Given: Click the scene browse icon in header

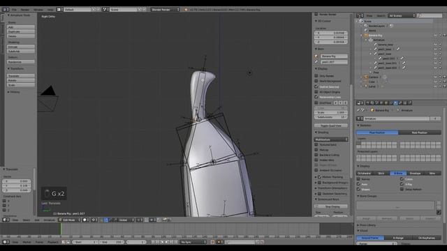Looking at the screenshot, I should coord(105,9).
